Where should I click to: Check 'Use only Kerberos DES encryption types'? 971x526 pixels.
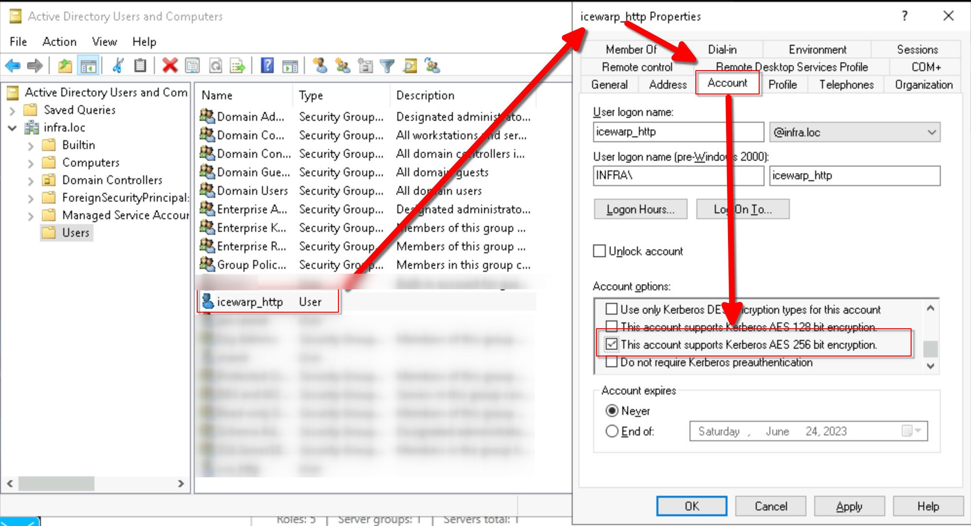(611, 309)
